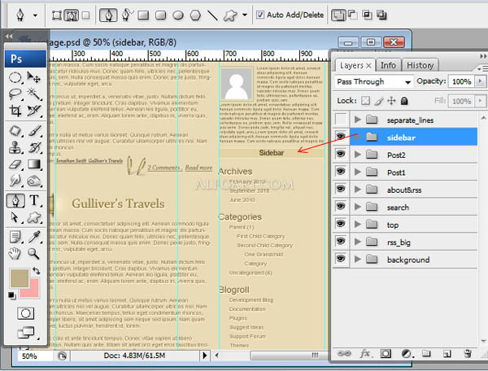The height and width of the screenshot is (371, 488).
Task: Select the Magic Wand tool
Action: click(34, 94)
